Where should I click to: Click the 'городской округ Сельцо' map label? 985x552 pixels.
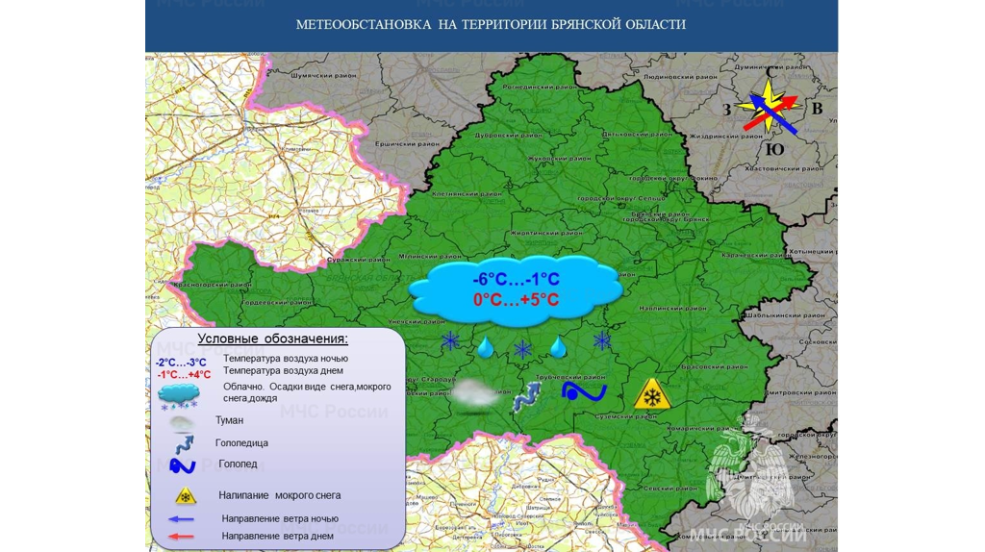coord(619,198)
